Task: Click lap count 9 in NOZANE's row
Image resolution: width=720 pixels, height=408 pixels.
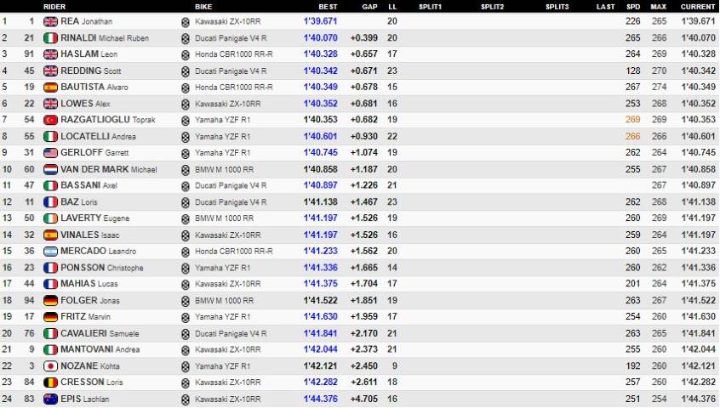Action: (x=394, y=366)
